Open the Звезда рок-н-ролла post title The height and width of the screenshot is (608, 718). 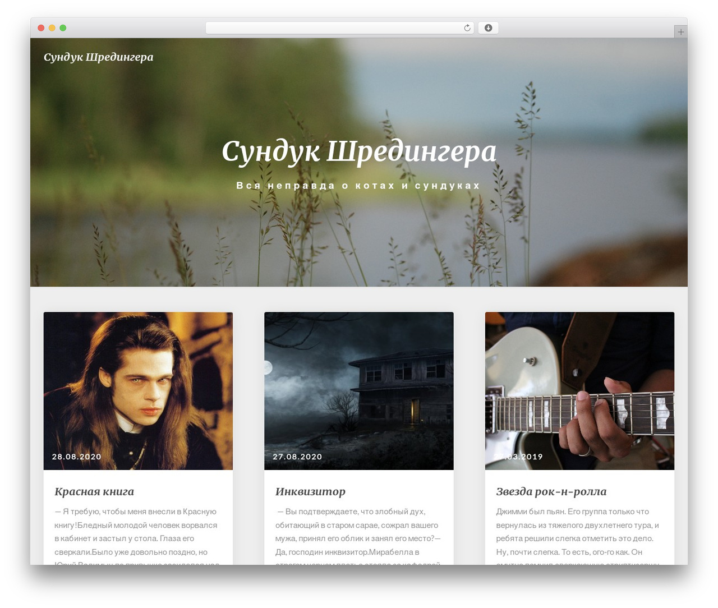click(x=551, y=492)
